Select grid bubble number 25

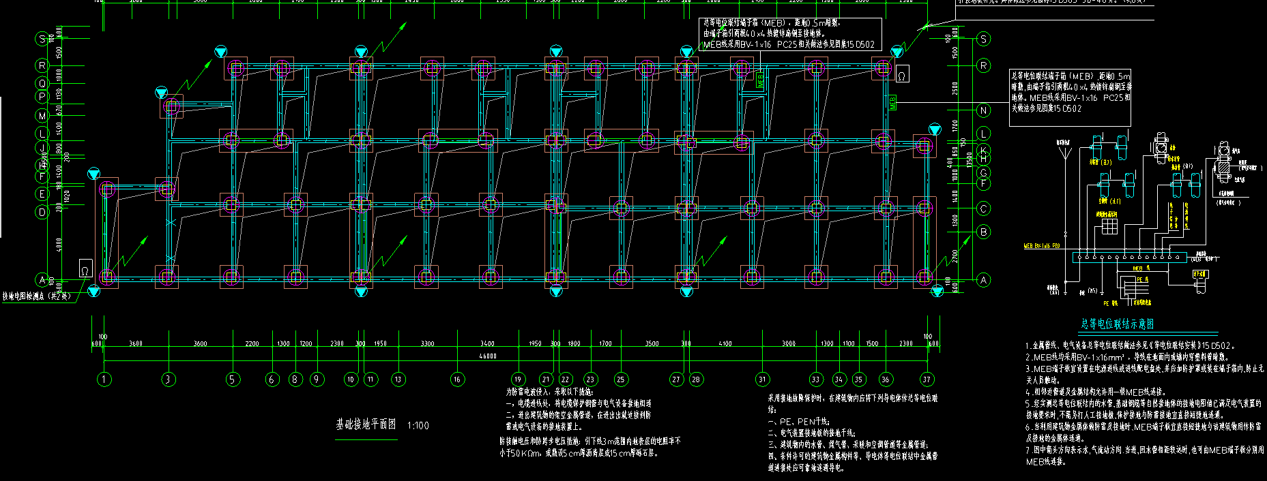(x=620, y=379)
